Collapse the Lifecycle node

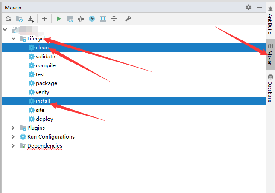pyautogui.click(x=14, y=38)
